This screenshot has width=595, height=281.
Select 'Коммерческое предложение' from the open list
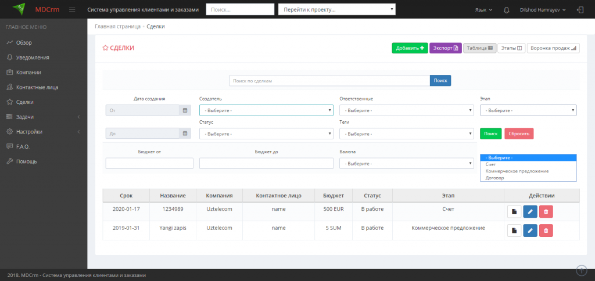pos(517,171)
